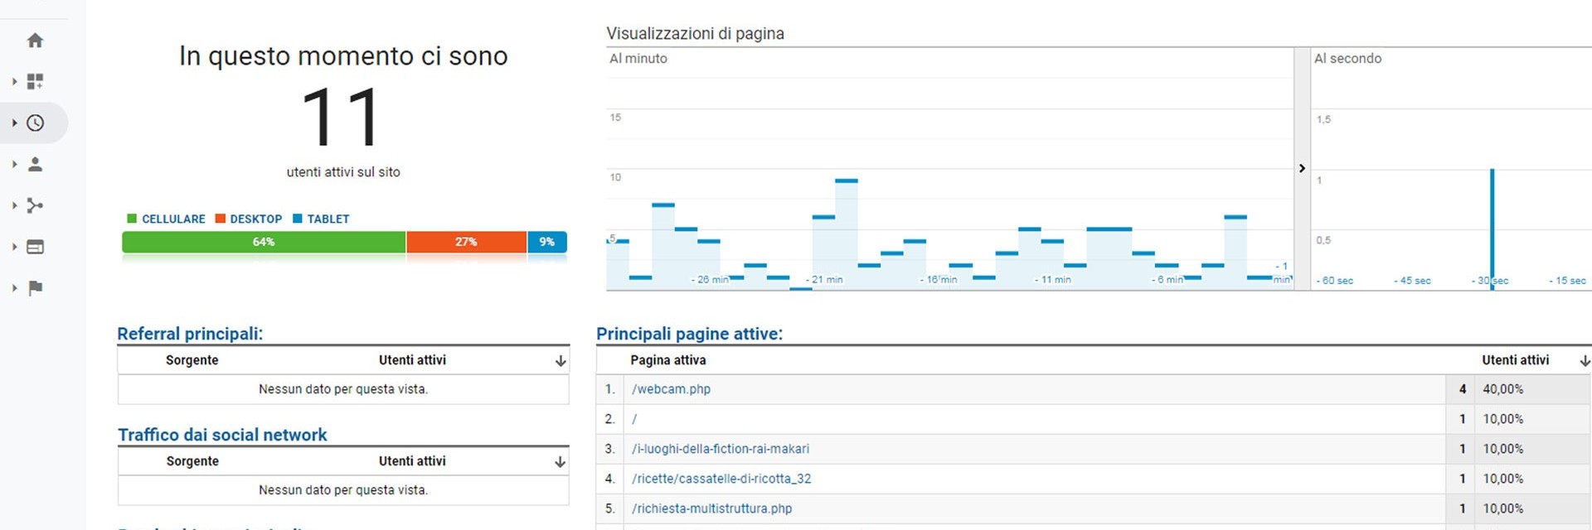Open /ricette/cassatelle-di-ricotta_32 link
The height and width of the screenshot is (530, 1592).
pos(721,479)
